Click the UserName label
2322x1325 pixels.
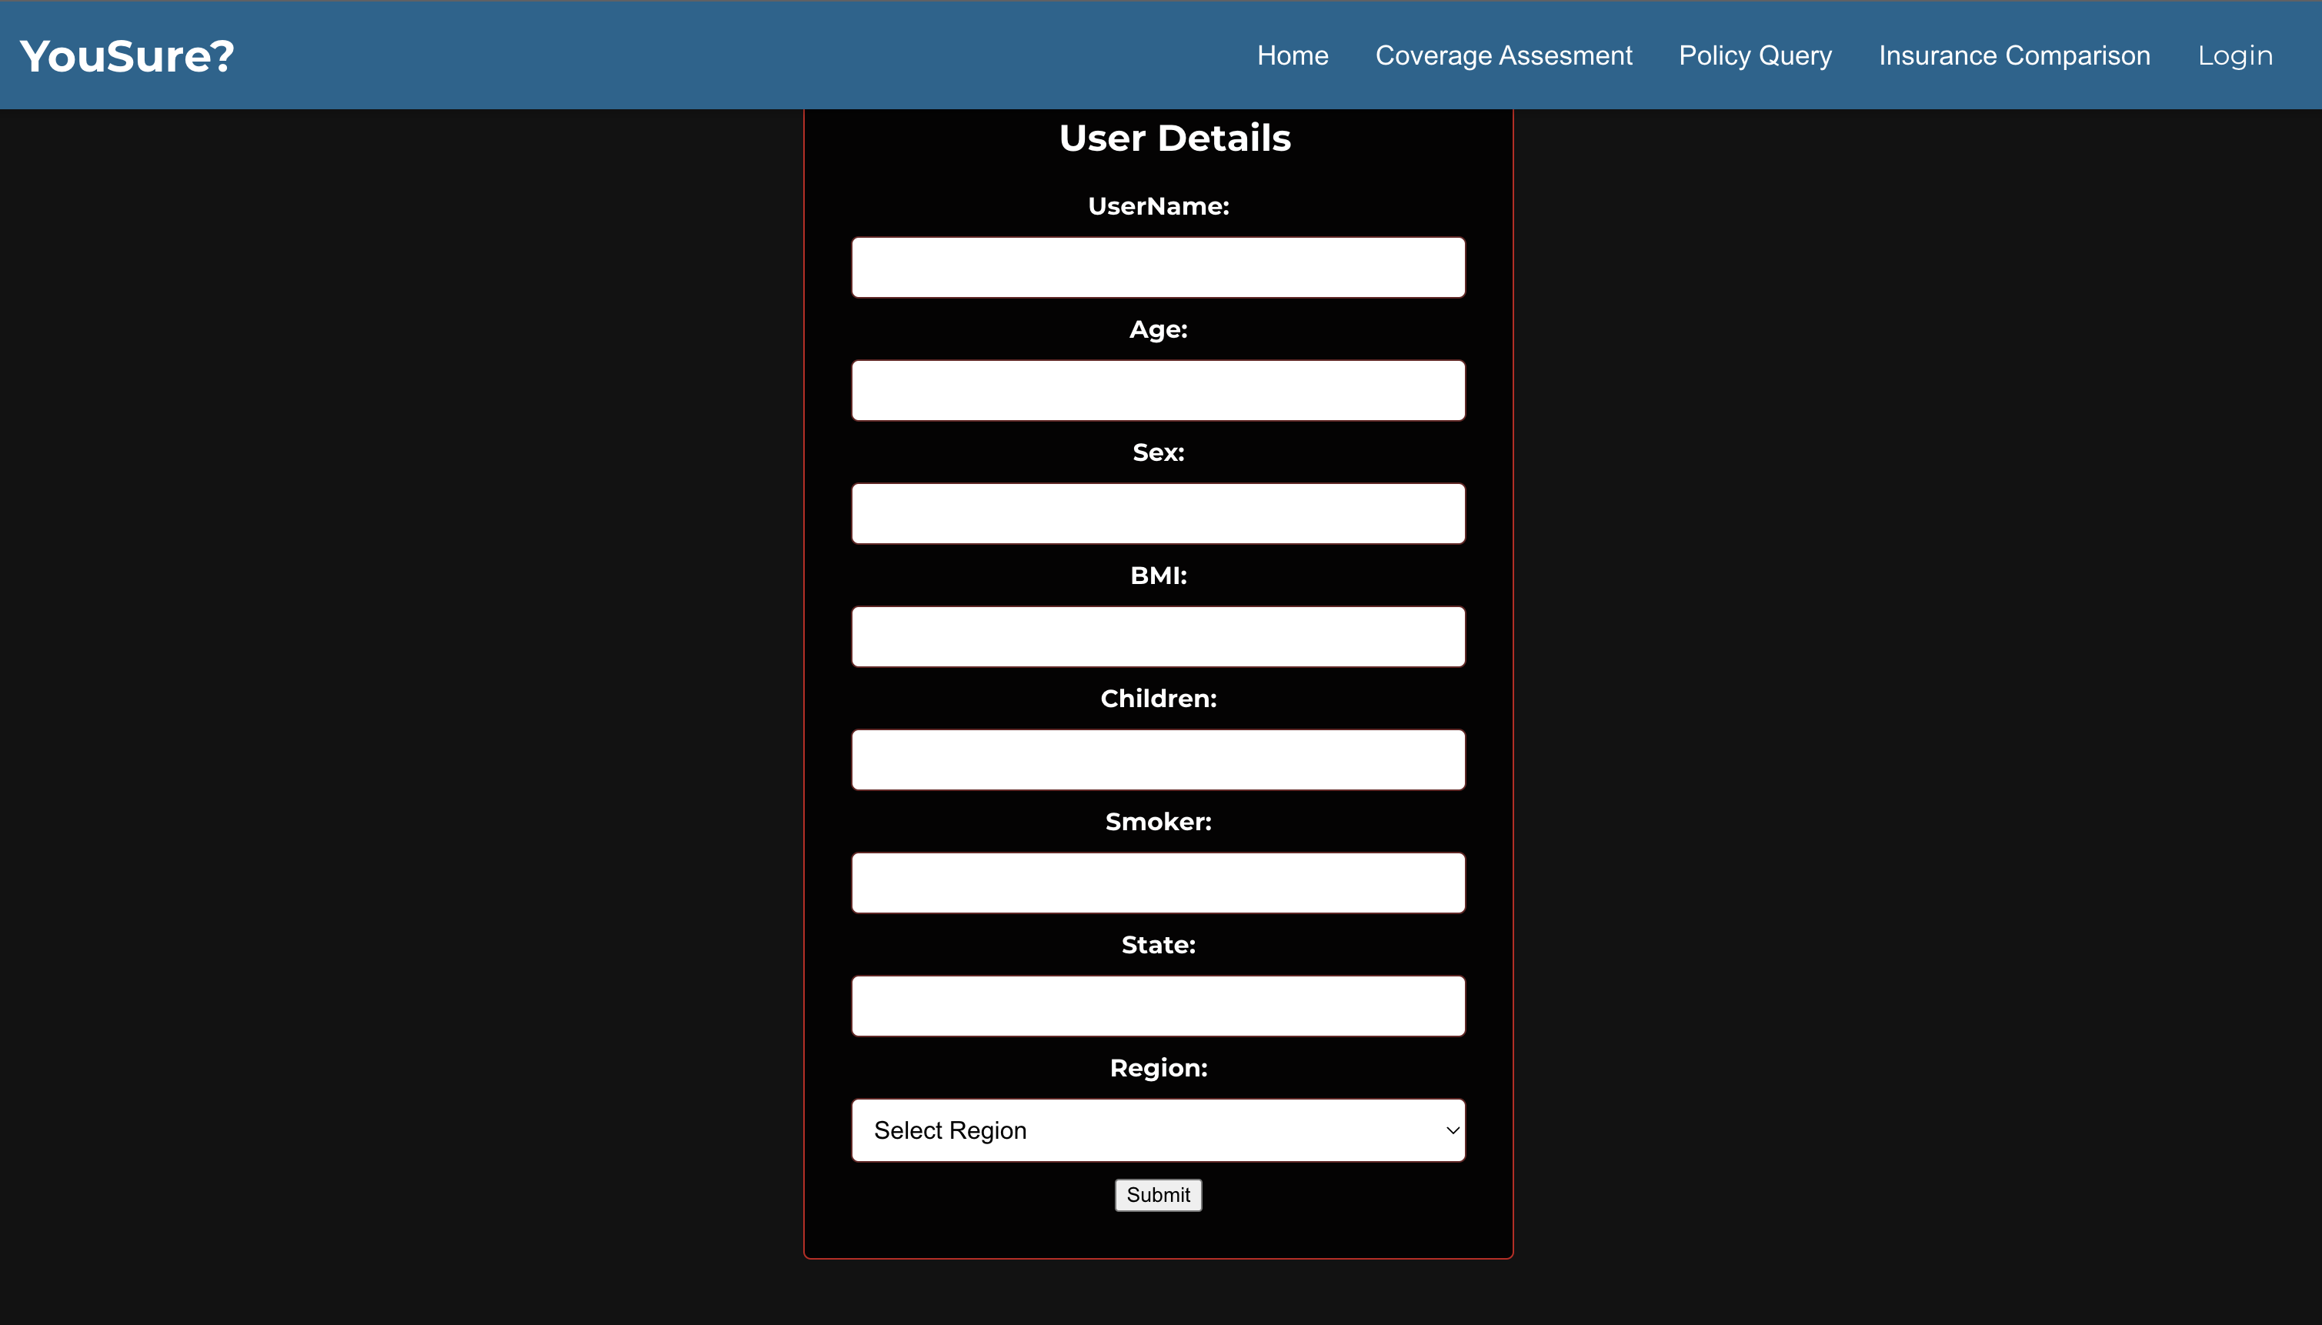[x=1157, y=206]
